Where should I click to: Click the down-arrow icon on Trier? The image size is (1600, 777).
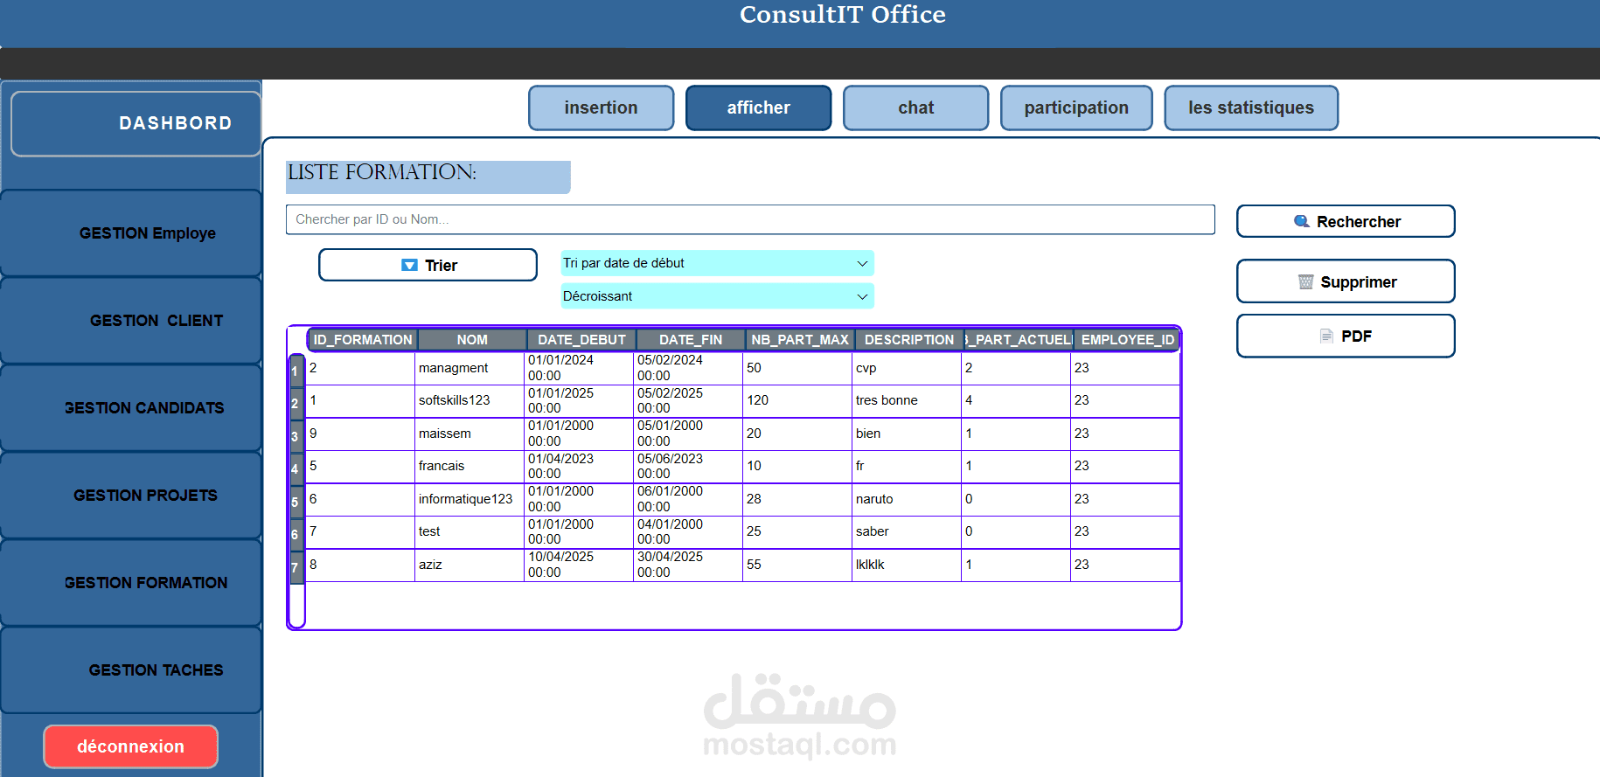coord(409,265)
